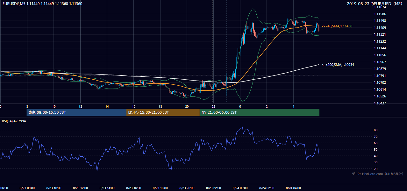Image resolution: width=407 pixels, height=191 pixels.
Task: Click the '2019-08-23 のEUR/USD (M5)' heading
Action: click(375, 4)
